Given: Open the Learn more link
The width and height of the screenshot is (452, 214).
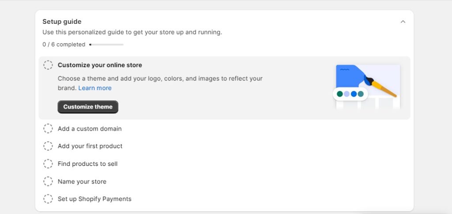Looking at the screenshot, I should click(95, 88).
